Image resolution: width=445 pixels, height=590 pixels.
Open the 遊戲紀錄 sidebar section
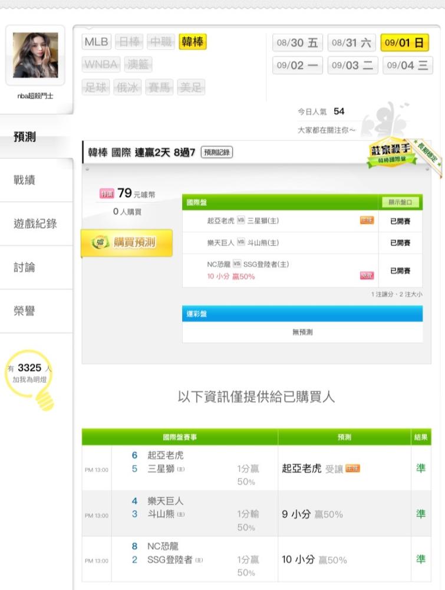[36, 224]
